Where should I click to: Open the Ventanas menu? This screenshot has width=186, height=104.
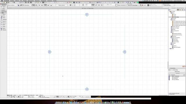click(x=50, y=1)
